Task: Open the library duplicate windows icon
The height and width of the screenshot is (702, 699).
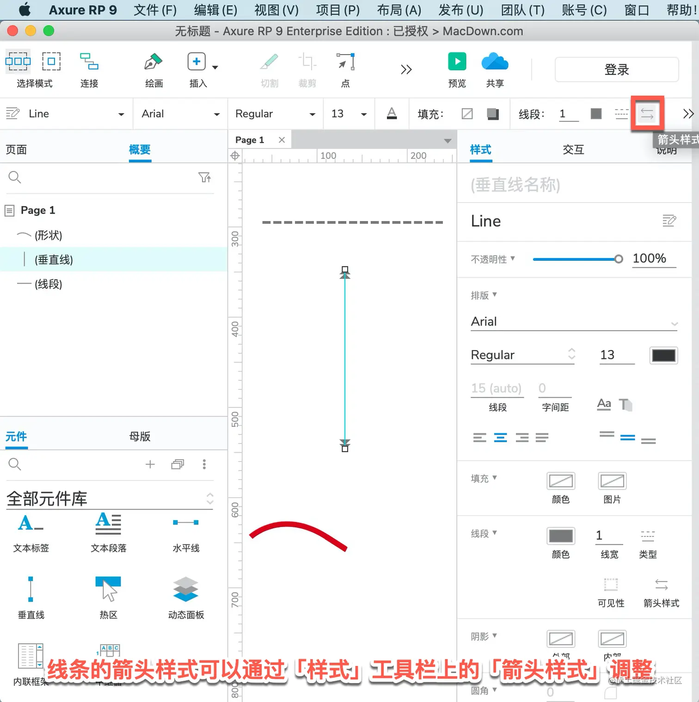Action: pos(178,464)
